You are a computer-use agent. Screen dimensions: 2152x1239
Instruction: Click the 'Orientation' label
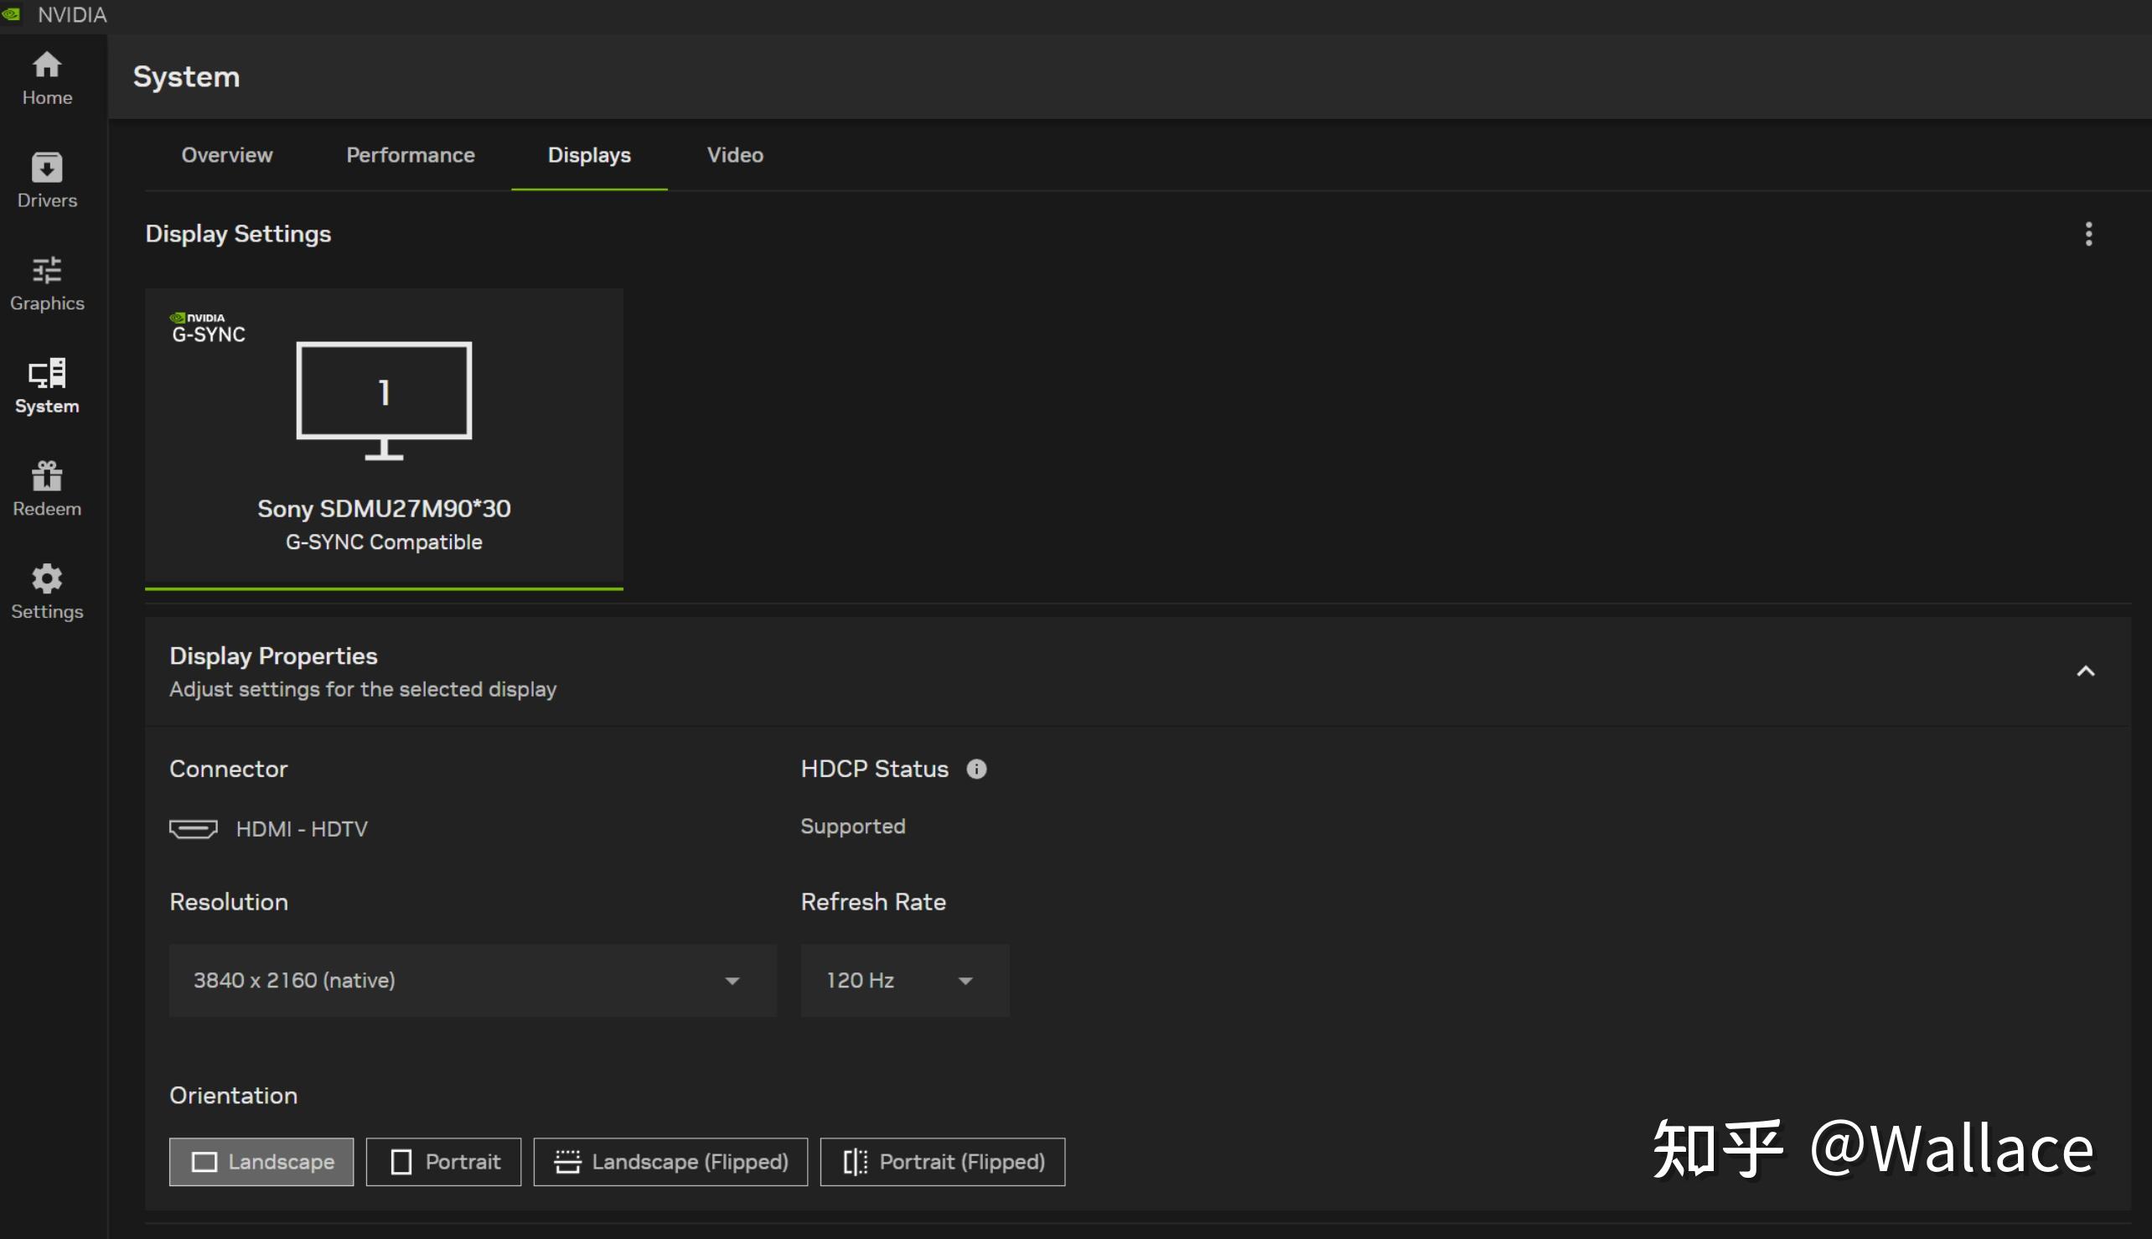[x=233, y=1095]
